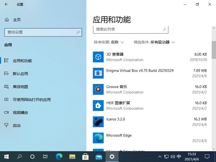Click the 视频播放 camera icon
The width and height of the screenshot is (216, 162).
click(6, 112)
